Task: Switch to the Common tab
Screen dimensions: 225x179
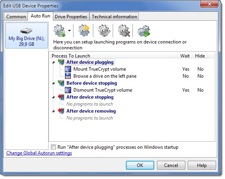Action: (x=16, y=17)
